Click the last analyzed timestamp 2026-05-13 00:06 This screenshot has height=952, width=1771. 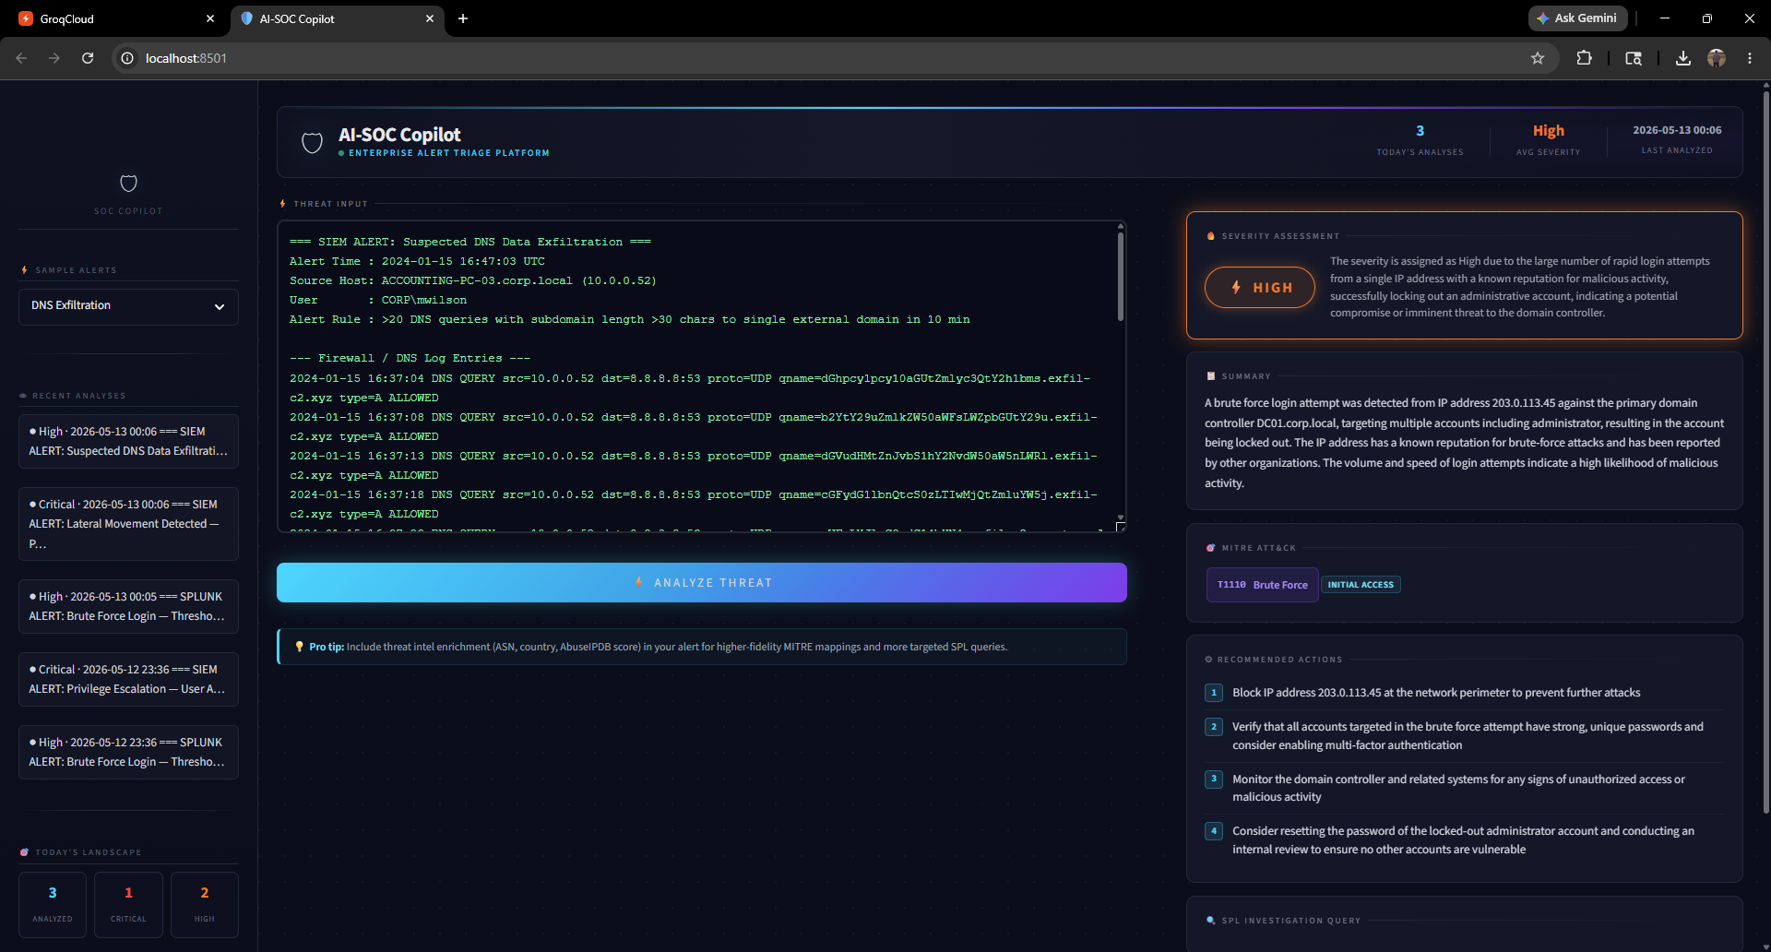(x=1677, y=130)
